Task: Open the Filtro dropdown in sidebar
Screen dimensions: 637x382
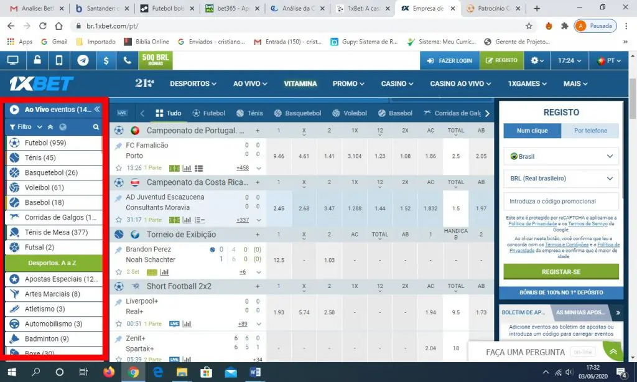Action: tap(26, 127)
